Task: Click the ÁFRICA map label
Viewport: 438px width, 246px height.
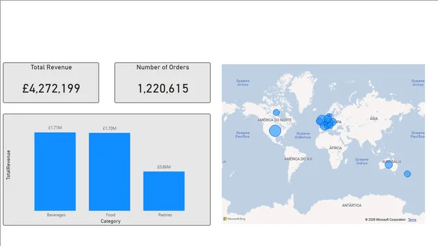Action: (335, 148)
